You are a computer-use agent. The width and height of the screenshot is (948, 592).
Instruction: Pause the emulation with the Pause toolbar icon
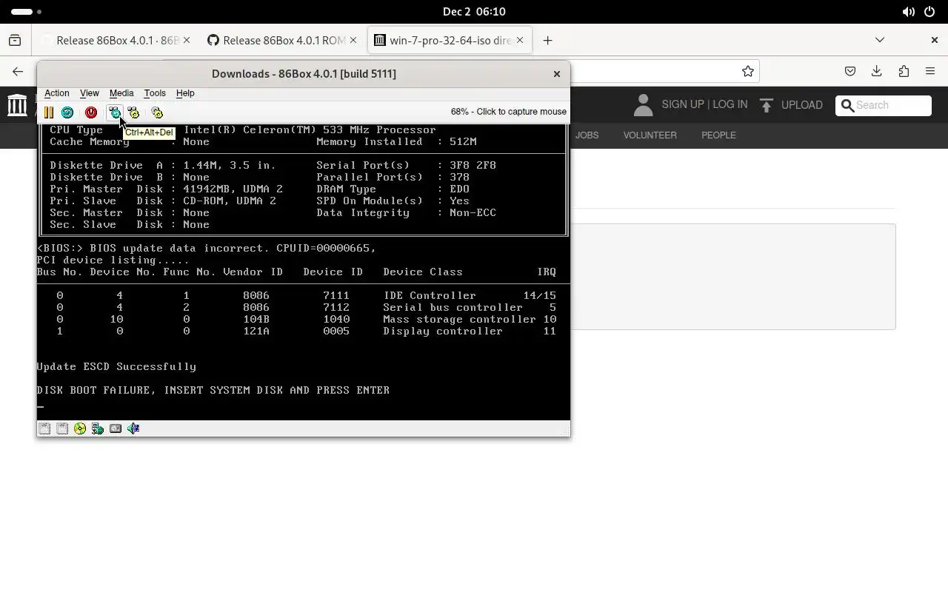[49, 112]
